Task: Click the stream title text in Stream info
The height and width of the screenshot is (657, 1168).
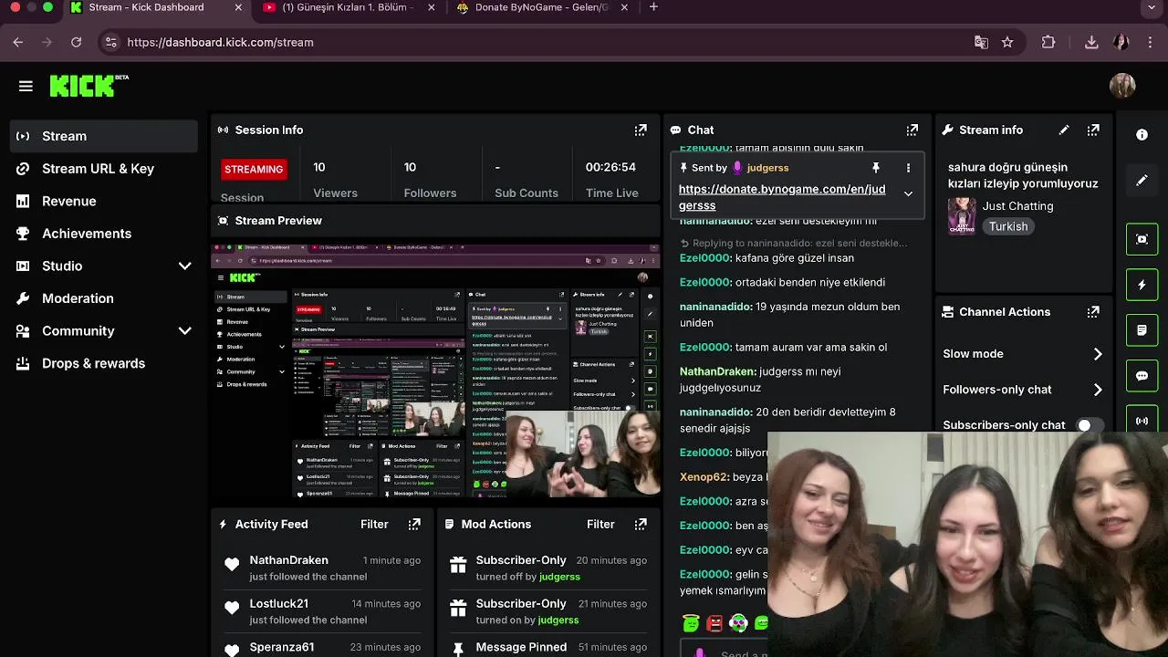Action: point(1023,175)
